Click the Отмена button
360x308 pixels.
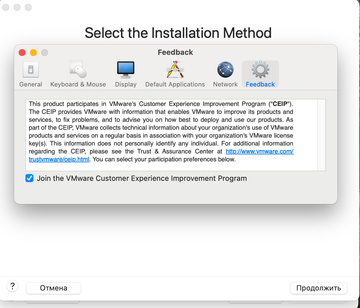tap(54, 288)
